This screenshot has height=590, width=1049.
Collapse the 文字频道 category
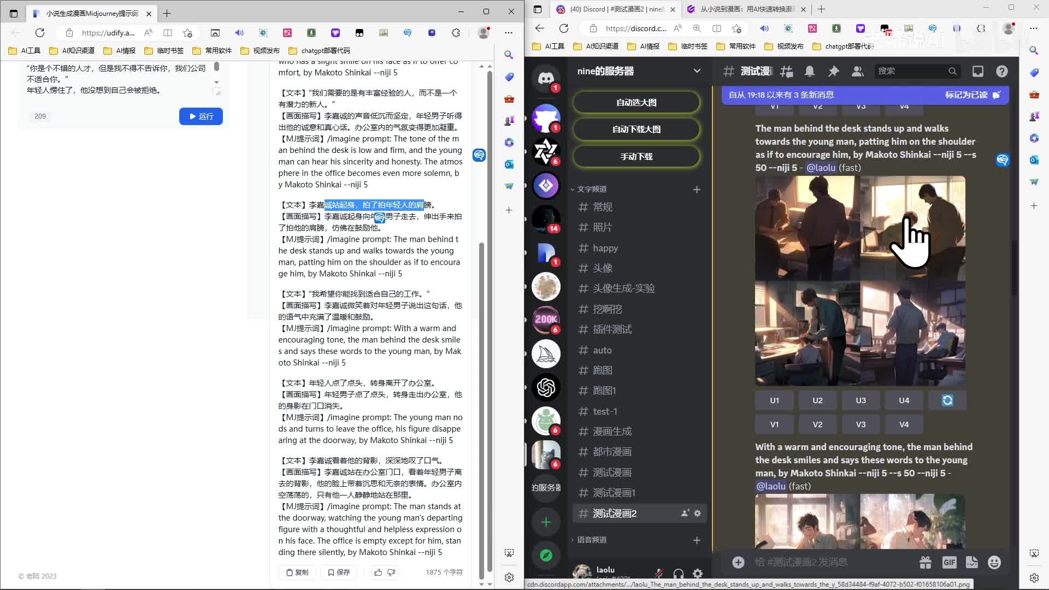point(592,189)
